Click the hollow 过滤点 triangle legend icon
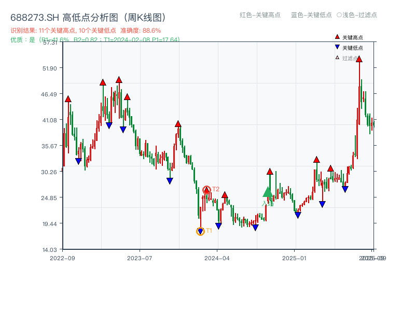The image size is (415, 311). [x=336, y=58]
